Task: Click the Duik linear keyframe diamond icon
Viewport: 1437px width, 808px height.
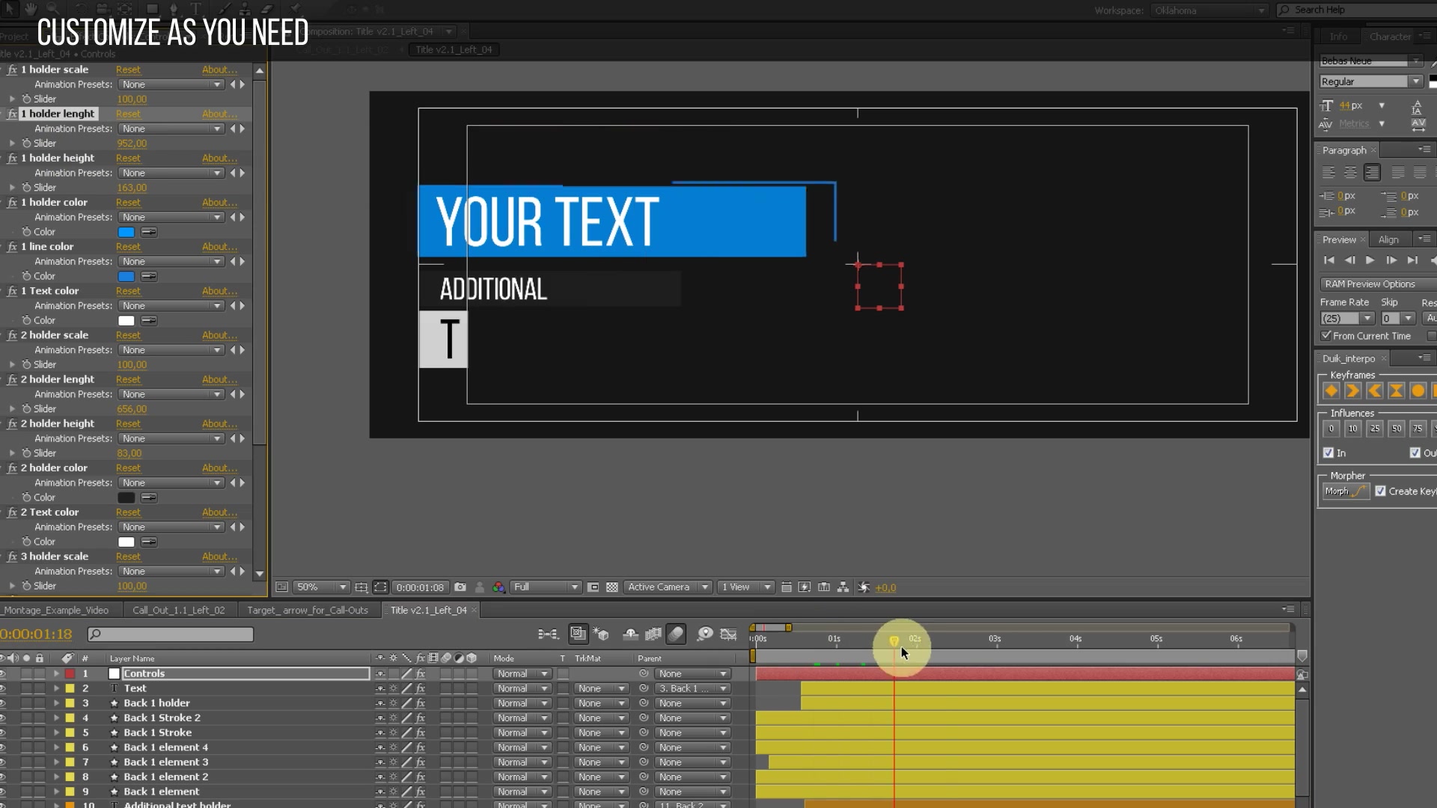Action: point(1331,391)
